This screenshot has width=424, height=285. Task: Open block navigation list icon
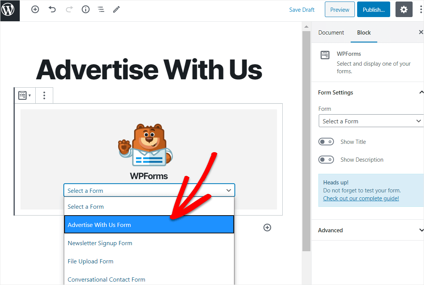pos(101,10)
